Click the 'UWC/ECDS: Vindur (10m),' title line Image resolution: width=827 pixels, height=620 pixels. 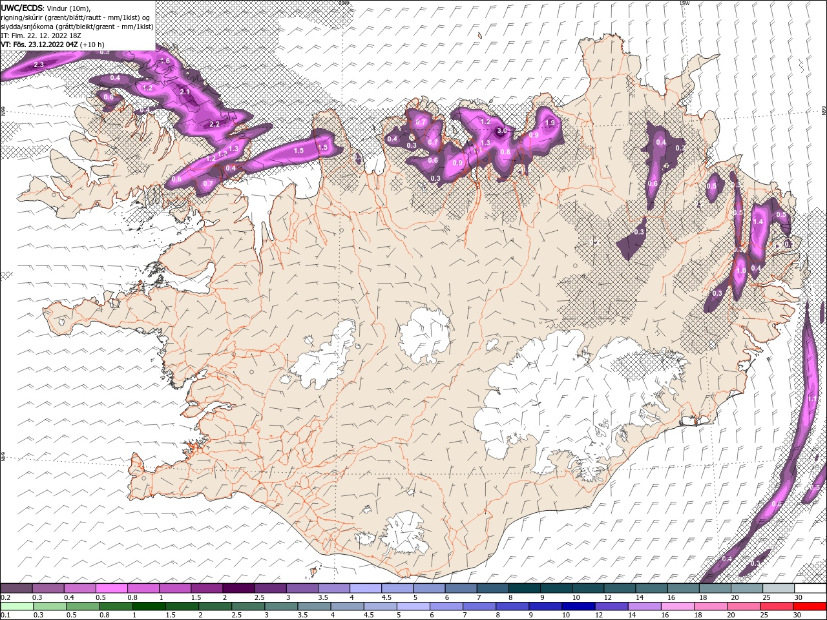(x=46, y=8)
